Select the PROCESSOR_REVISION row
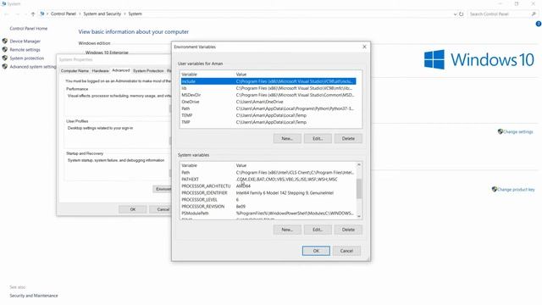542x305 pixels. pos(268,207)
